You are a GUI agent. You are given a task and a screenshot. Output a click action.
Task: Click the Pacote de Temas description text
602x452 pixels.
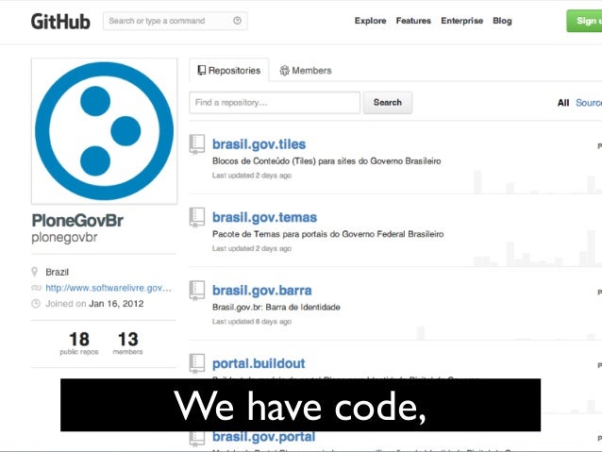(x=327, y=234)
